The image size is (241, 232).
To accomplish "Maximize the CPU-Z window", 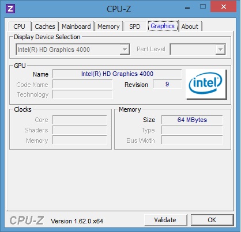I will coord(203,7).
